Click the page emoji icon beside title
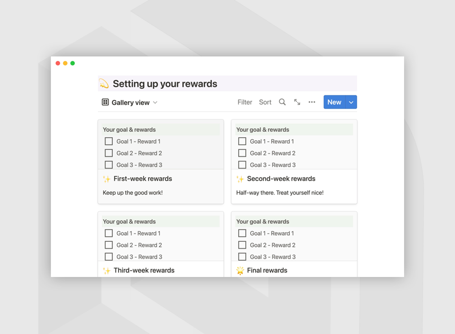 104,84
